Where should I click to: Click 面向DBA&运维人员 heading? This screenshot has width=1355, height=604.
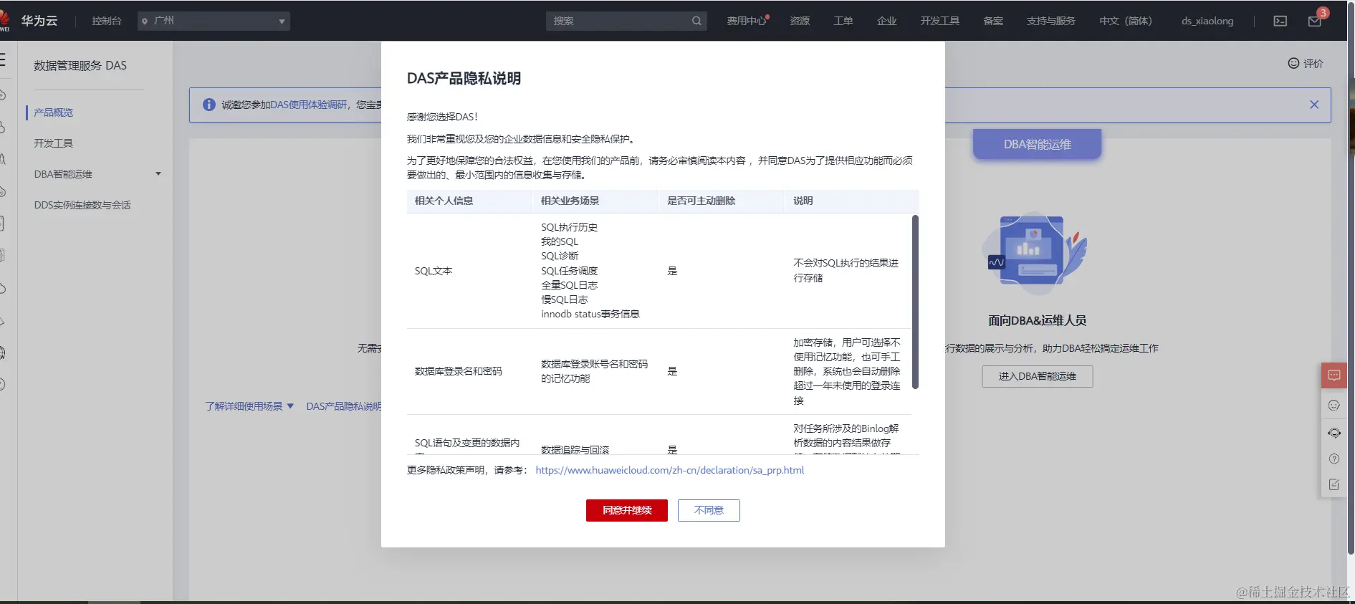click(1038, 320)
